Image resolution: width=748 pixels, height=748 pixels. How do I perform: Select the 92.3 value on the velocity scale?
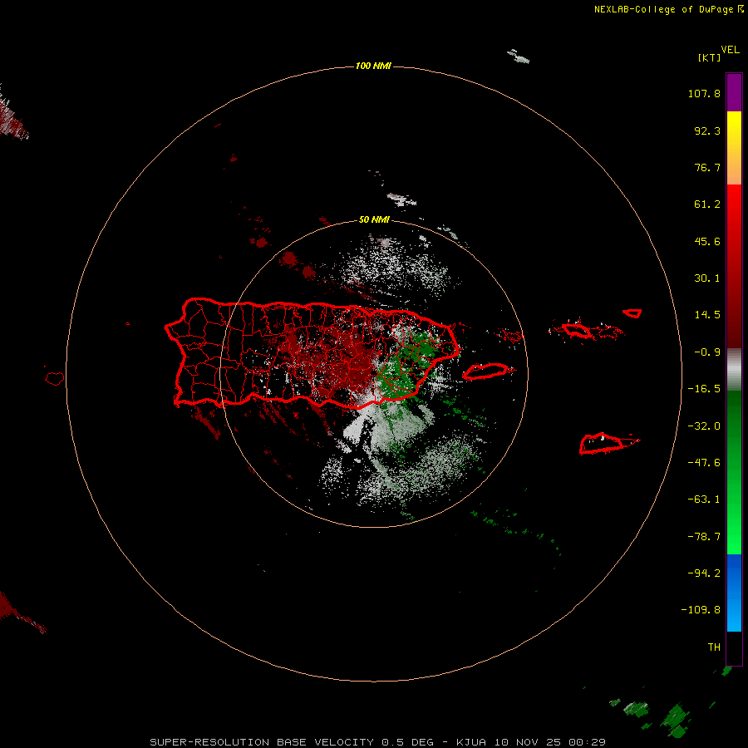(707, 130)
